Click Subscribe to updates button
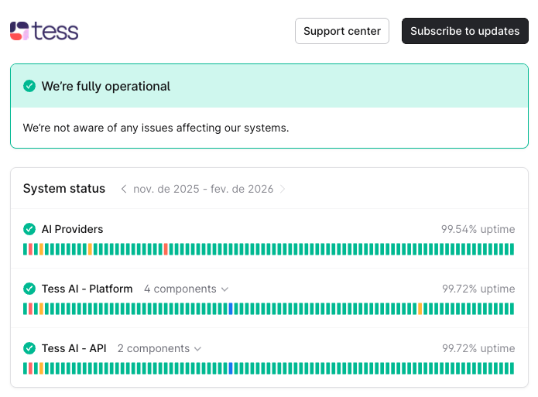This screenshot has width=538, height=397. coord(464,31)
